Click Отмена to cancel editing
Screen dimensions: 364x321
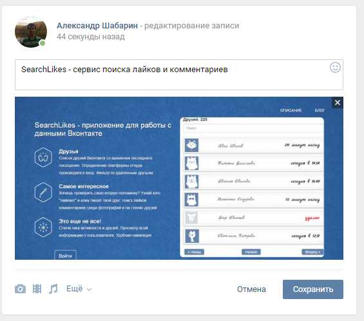tap(251, 289)
